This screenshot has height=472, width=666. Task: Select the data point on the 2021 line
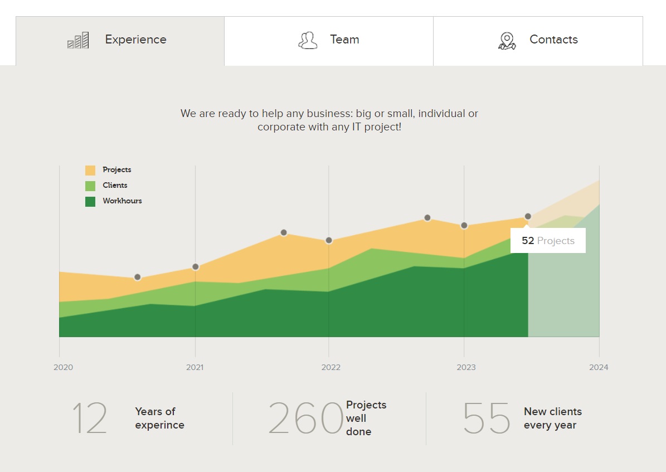pos(196,267)
